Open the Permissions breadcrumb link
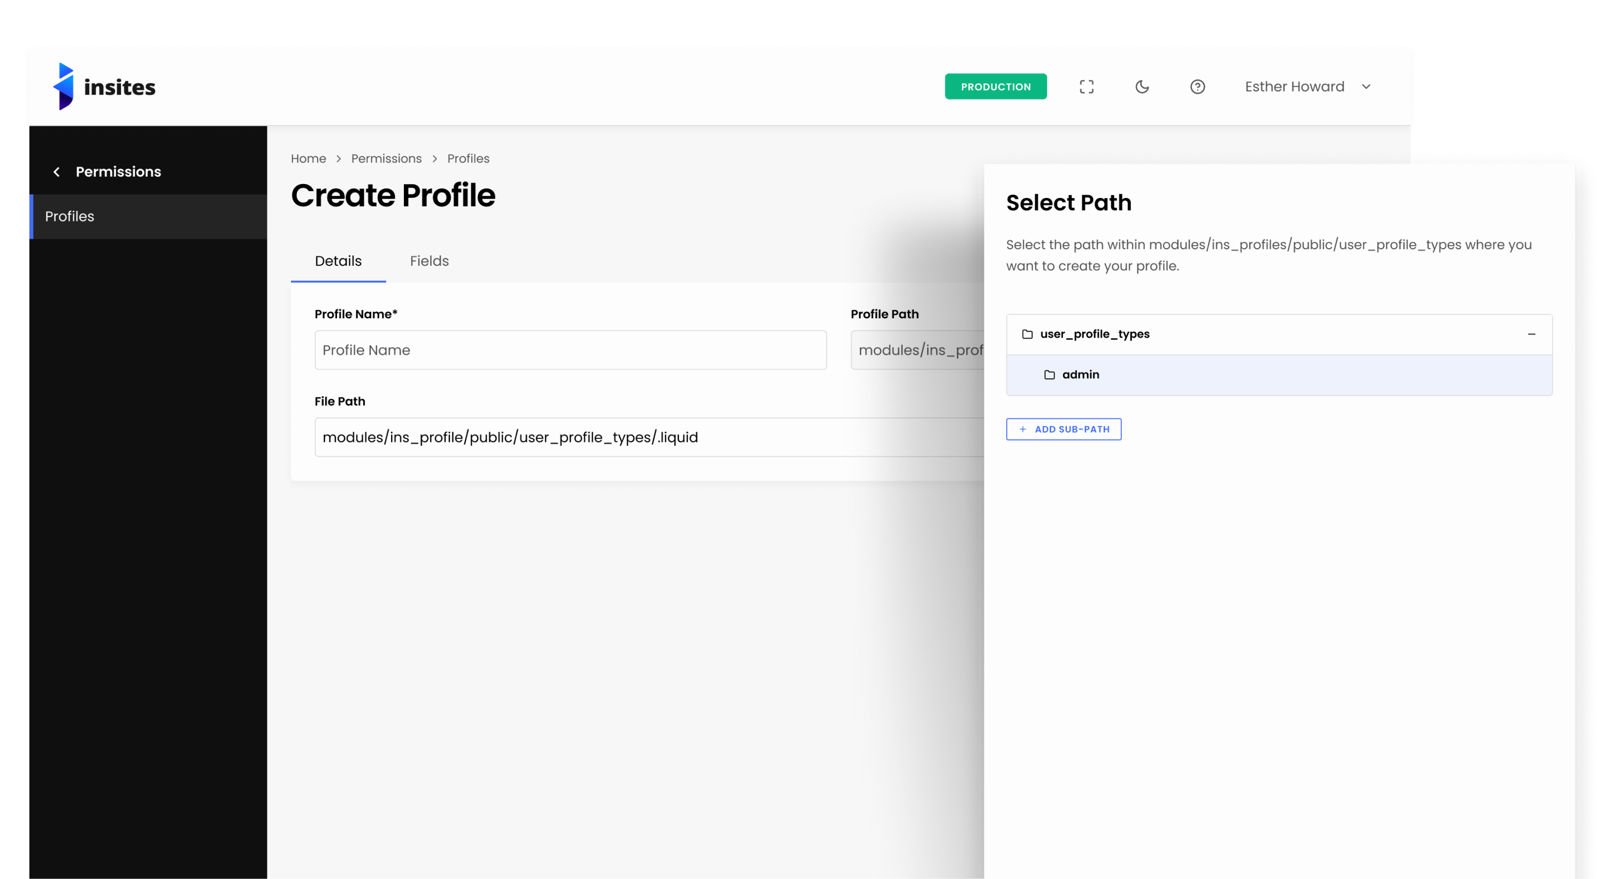Image resolution: width=1605 pixels, height=879 pixels. pos(386,159)
